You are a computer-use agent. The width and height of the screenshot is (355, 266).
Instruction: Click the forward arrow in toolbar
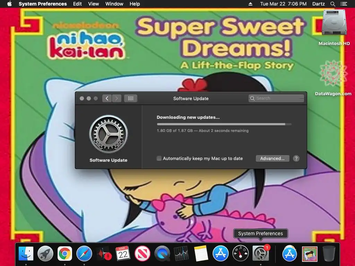click(x=116, y=98)
